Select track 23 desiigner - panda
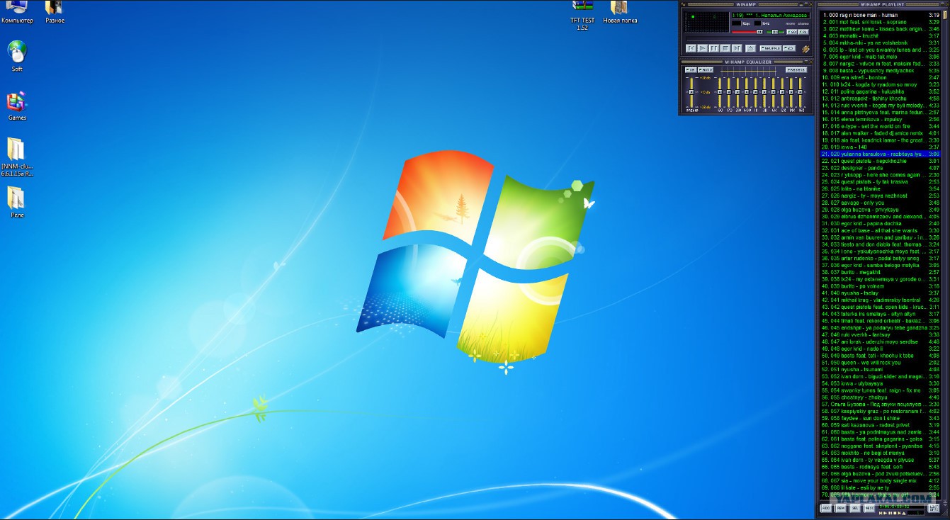This screenshot has height=520, width=950. 881,167
